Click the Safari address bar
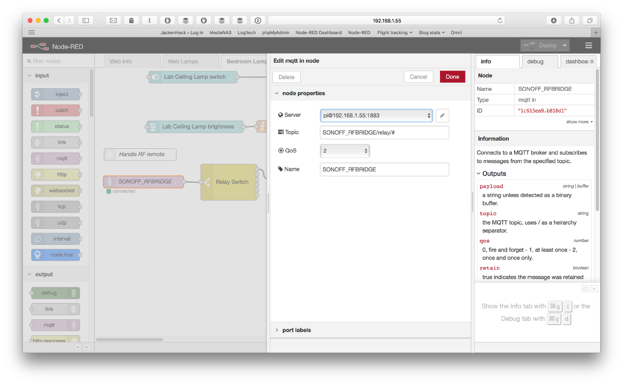 point(387,20)
